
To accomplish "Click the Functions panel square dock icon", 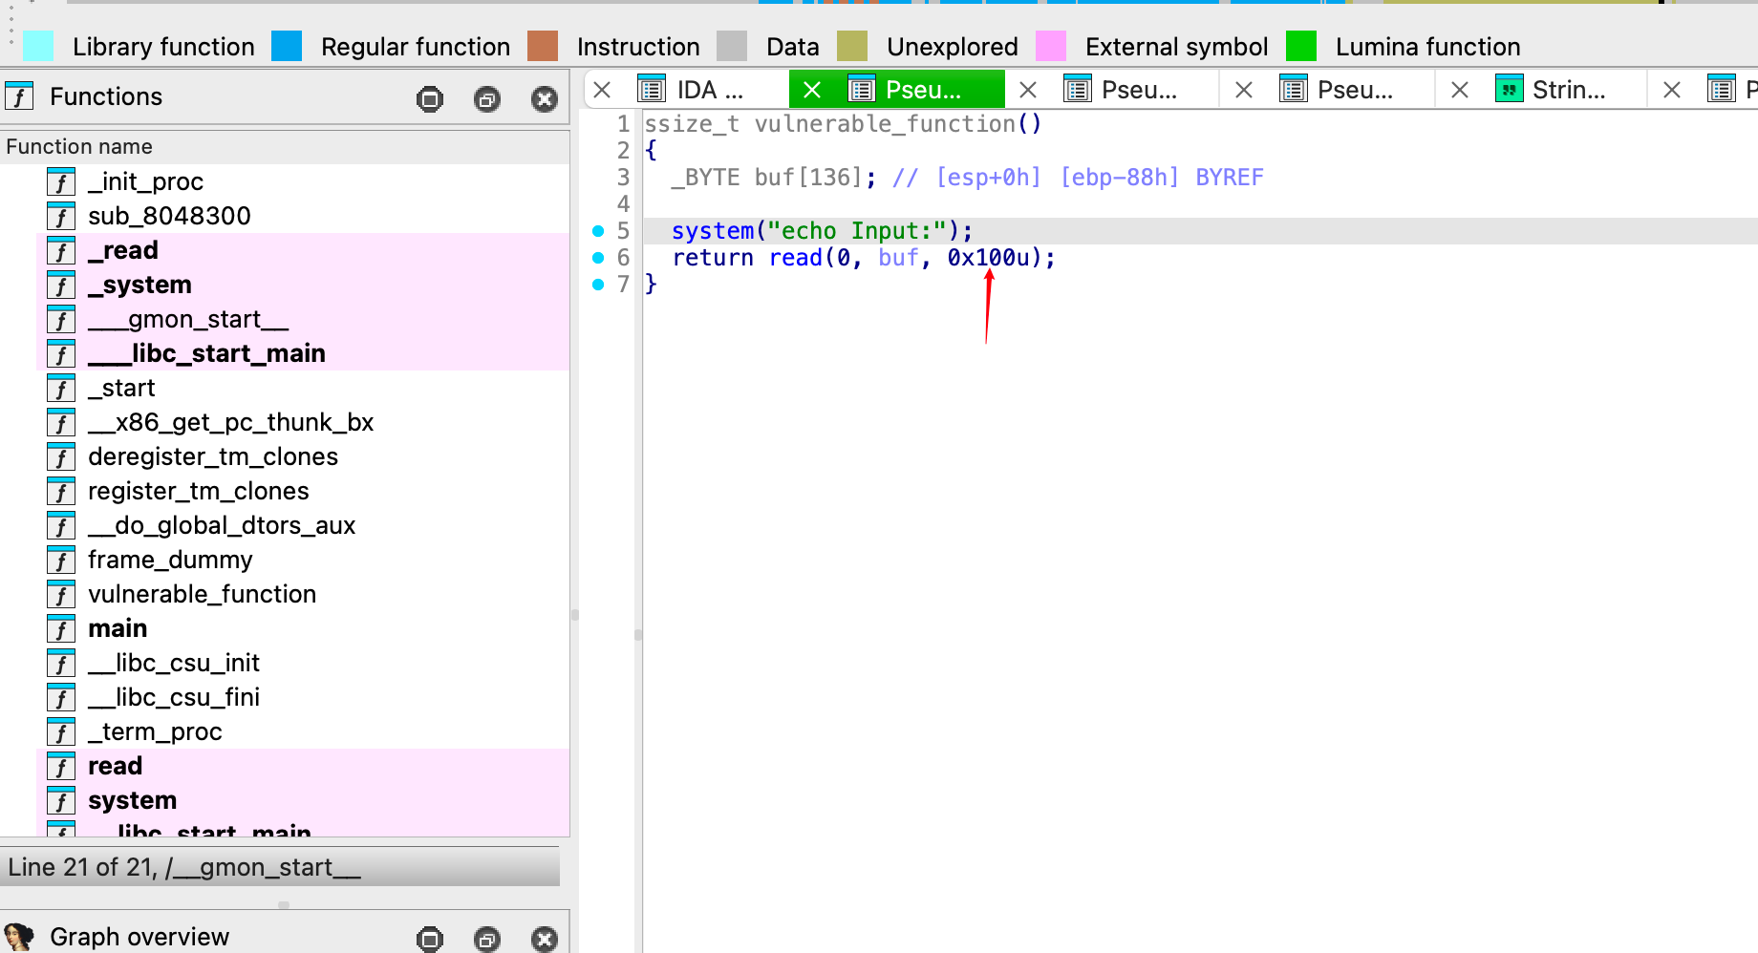I will [x=430, y=98].
